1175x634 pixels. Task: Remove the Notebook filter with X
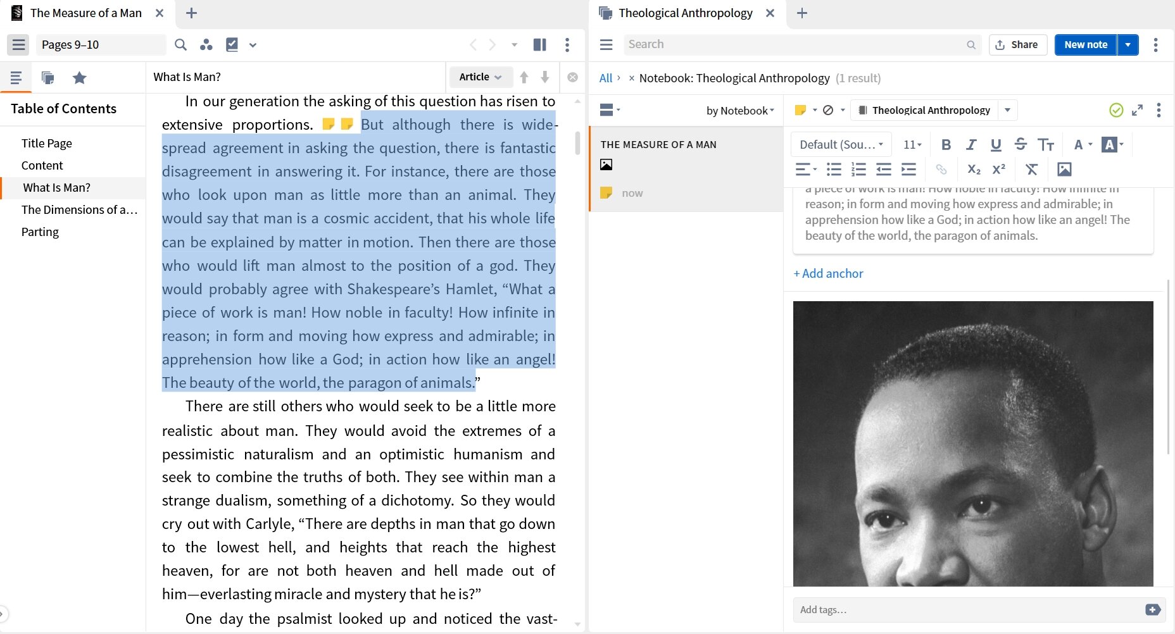click(x=631, y=78)
